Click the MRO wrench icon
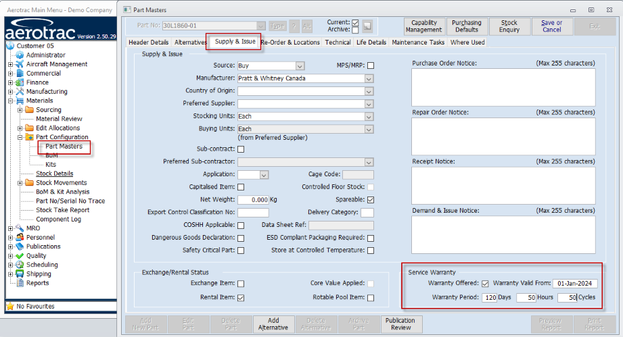This screenshot has height=337, width=623. (20, 228)
